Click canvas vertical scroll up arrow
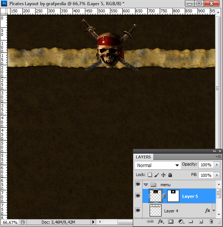This screenshot has height=227, width=223. click(x=218, y=12)
